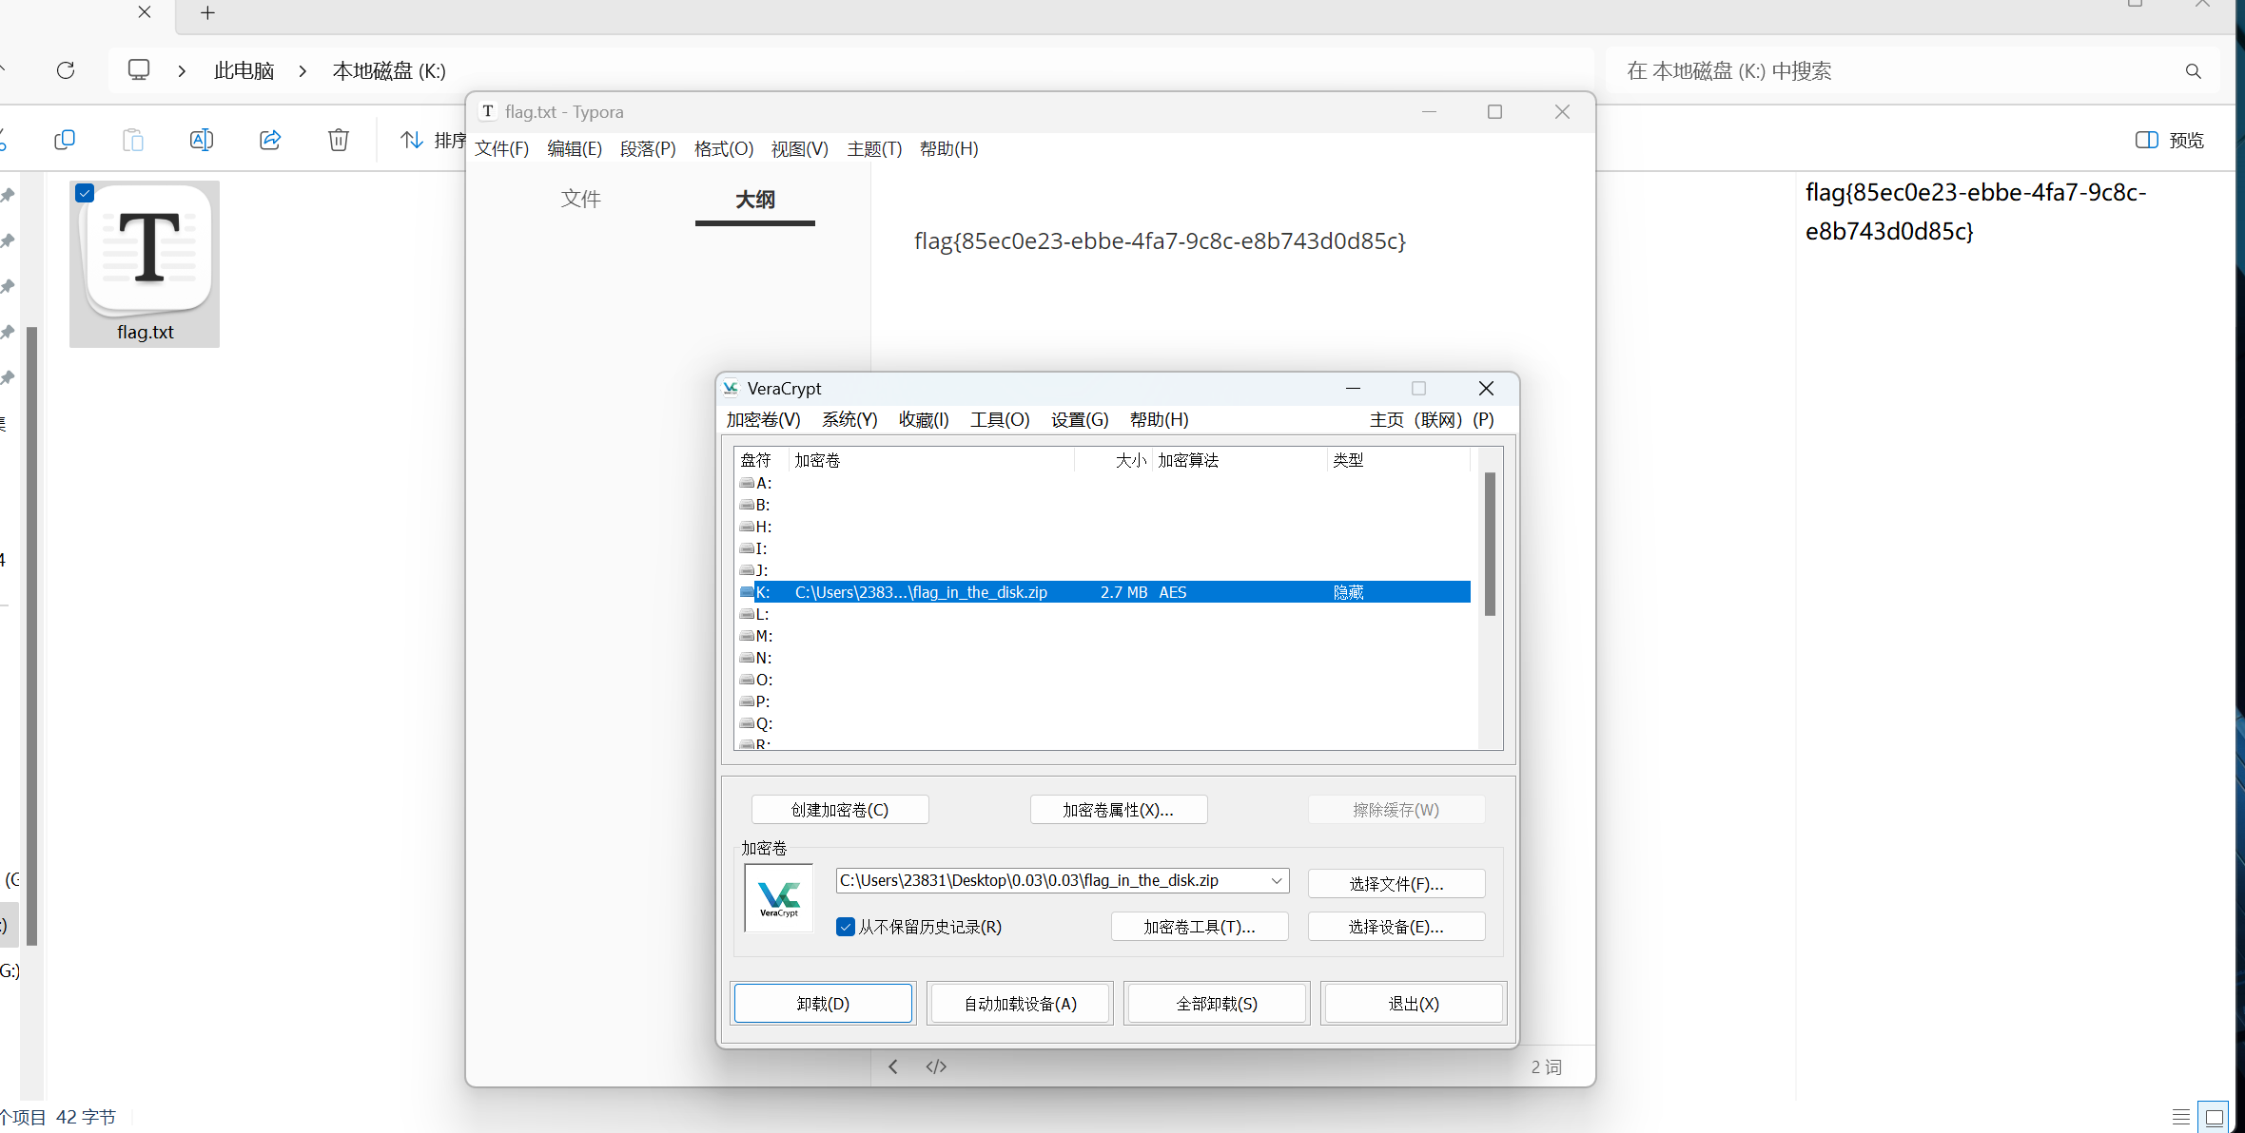This screenshot has width=2245, height=1133.
Task: Click the Explorer paste icon in toolbar
Action: point(133,141)
